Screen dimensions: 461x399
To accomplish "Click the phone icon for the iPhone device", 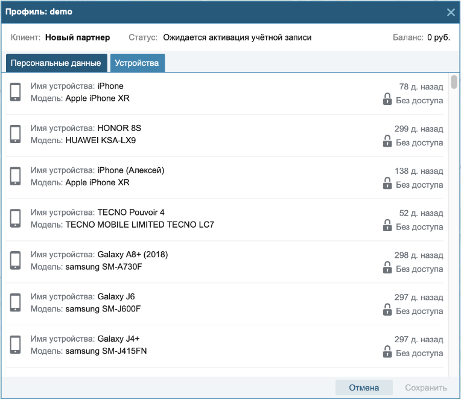I will click(15, 92).
